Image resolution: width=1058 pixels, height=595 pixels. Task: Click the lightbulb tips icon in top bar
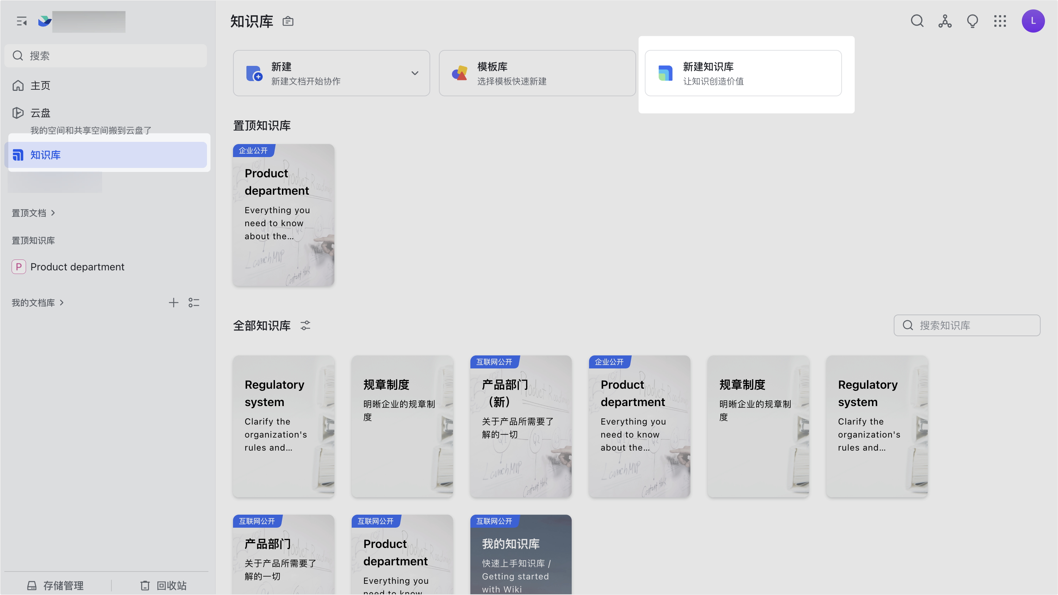(x=972, y=21)
